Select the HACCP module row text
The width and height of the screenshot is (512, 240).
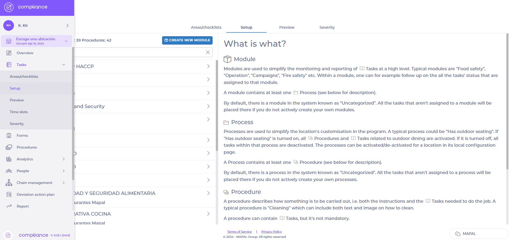(x=85, y=67)
